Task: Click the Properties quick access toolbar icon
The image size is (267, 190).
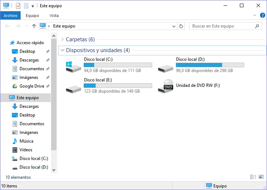Action: 18,6
